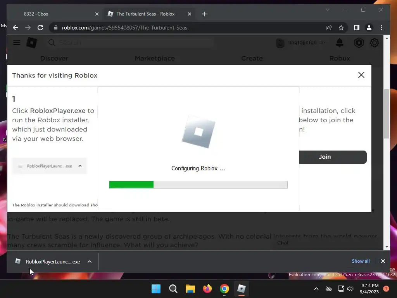The width and height of the screenshot is (397, 298).
Task: Expand download options chevron for RobloxPlayerLauncher
Action: [90, 262]
